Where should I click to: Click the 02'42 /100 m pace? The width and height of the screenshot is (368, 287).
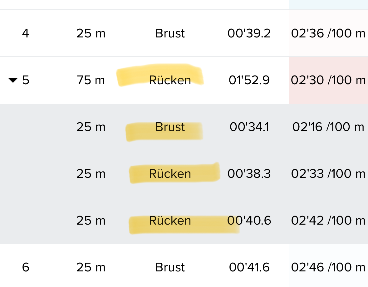coord(328,221)
